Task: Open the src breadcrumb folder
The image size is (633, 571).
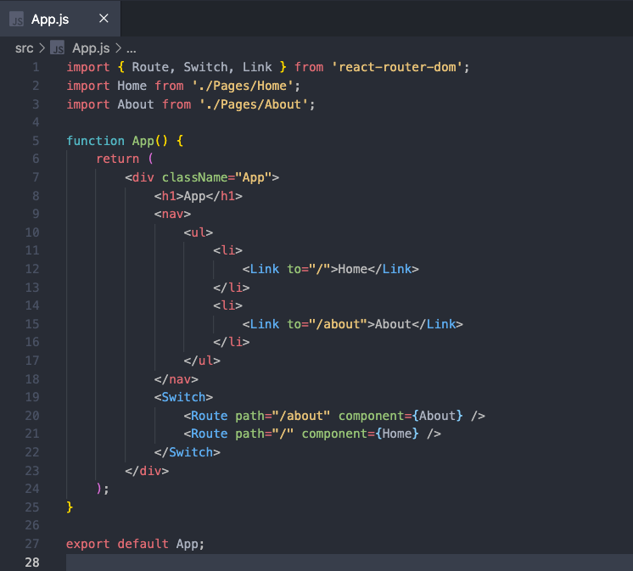Action: point(24,48)
